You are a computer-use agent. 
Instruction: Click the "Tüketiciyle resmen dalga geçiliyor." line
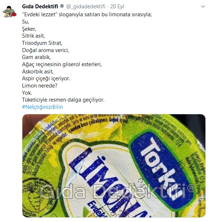pos(63,100)
